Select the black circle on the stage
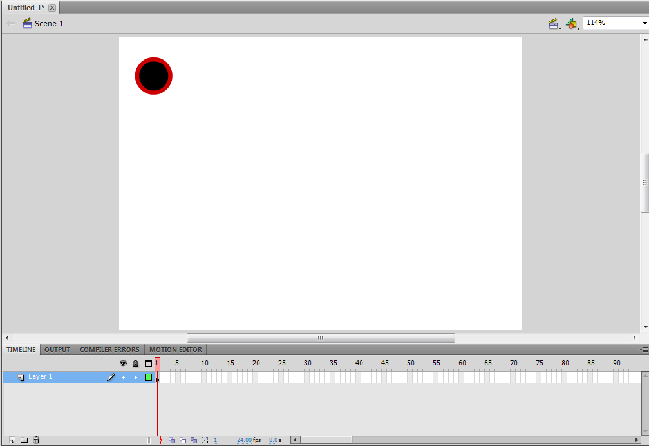The width and height of the screenshot is (649, 446). point(153,76)
